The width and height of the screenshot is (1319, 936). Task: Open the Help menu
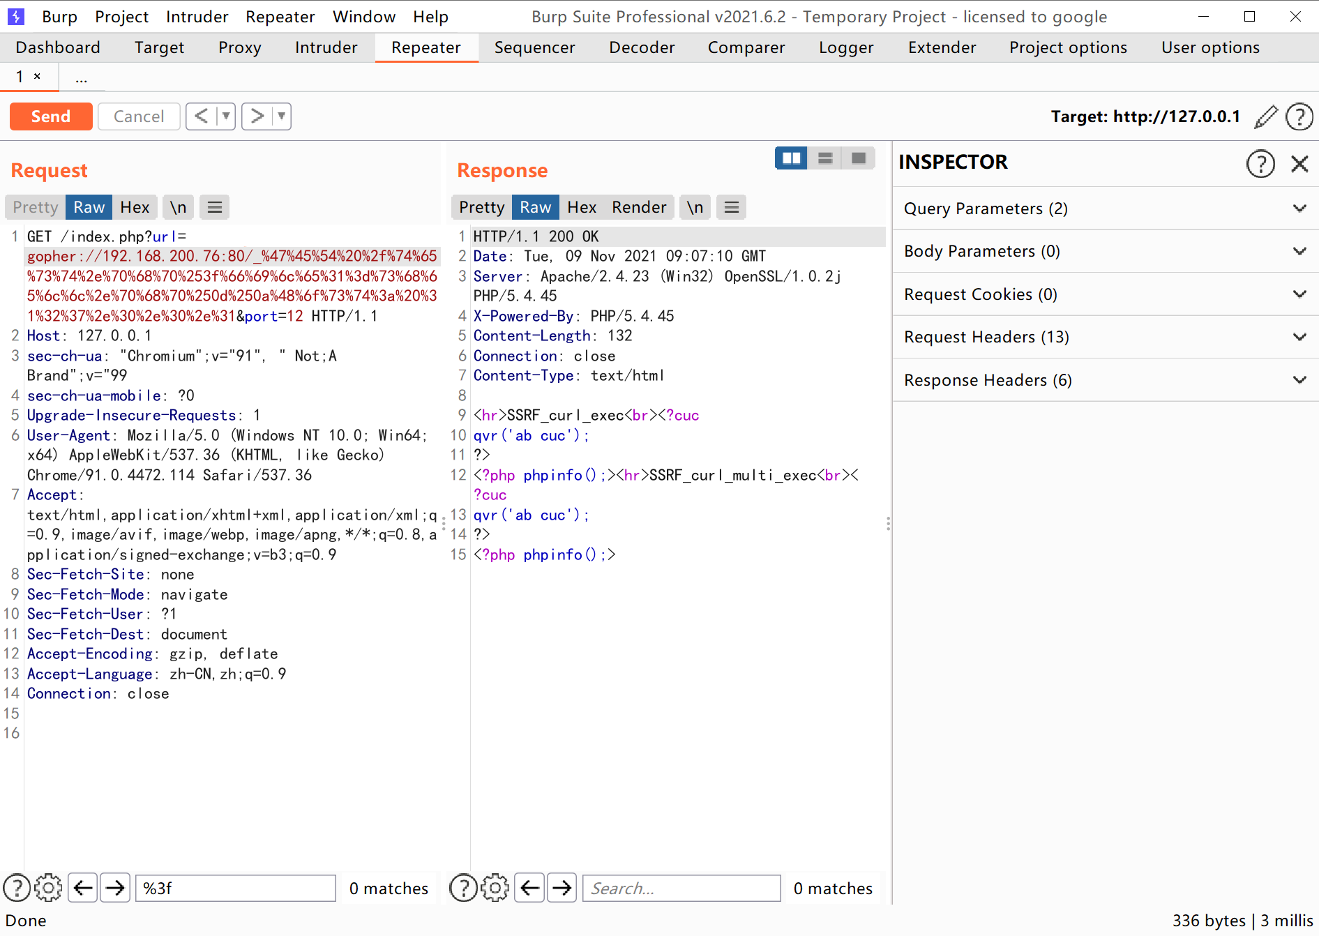point(430,17)
